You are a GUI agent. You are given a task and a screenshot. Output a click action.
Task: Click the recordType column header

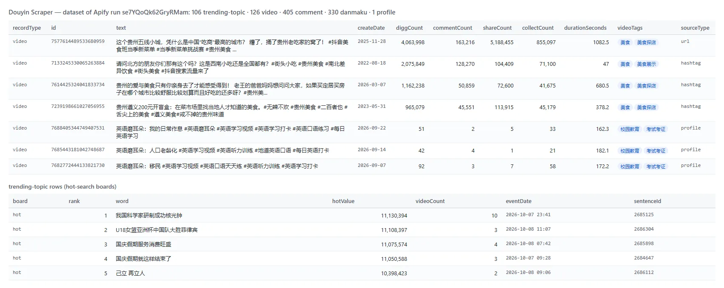pos(27,28)
